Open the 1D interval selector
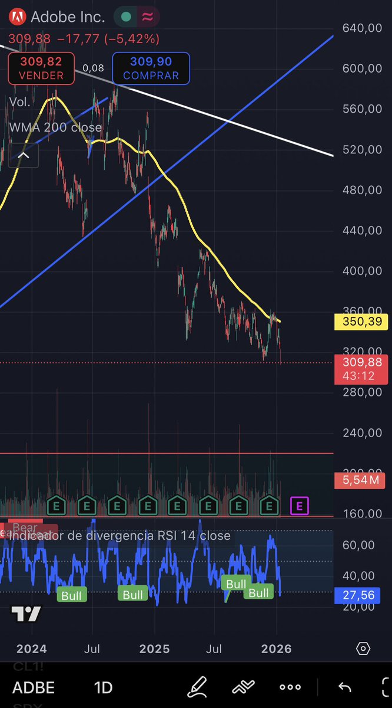The height and width of the screenshot is (708, 392). click(x=104, y=688)
